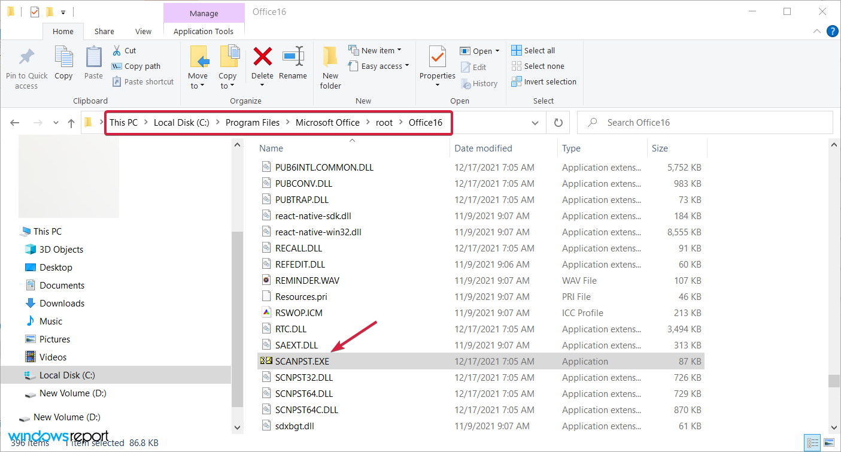Open Downloads in navigation pane
Image resolution: width=841 pixels, height=452 pixels.
[62, 304]
